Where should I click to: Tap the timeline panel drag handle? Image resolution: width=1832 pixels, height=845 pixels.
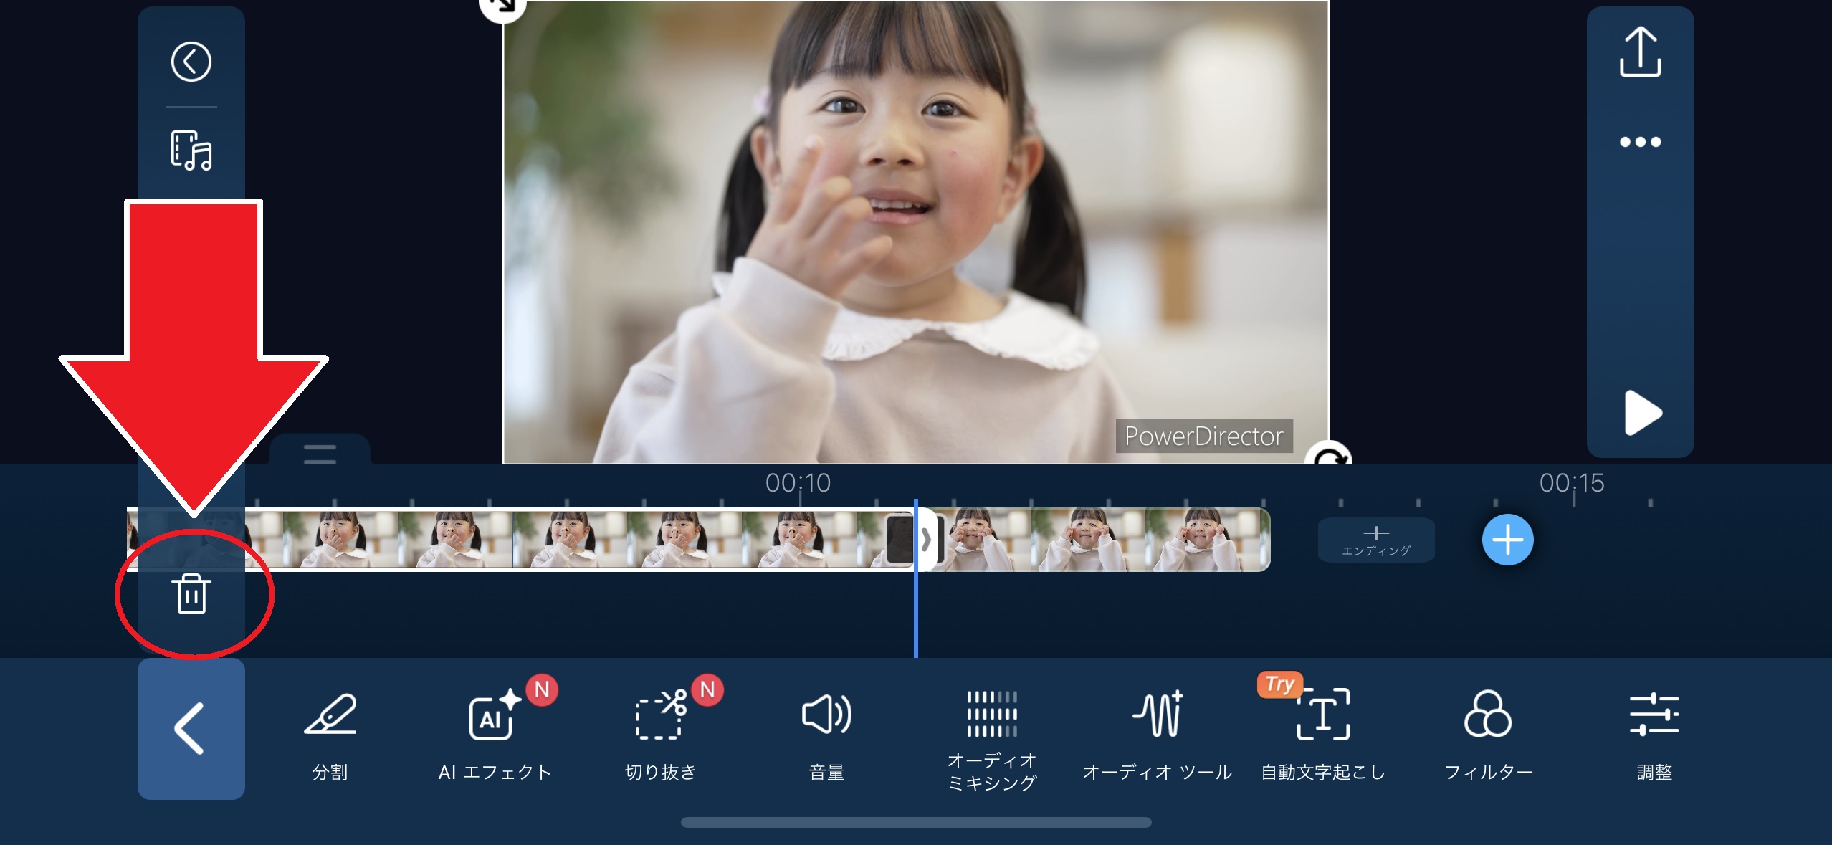pyautogui.click(x=320, y=453)
